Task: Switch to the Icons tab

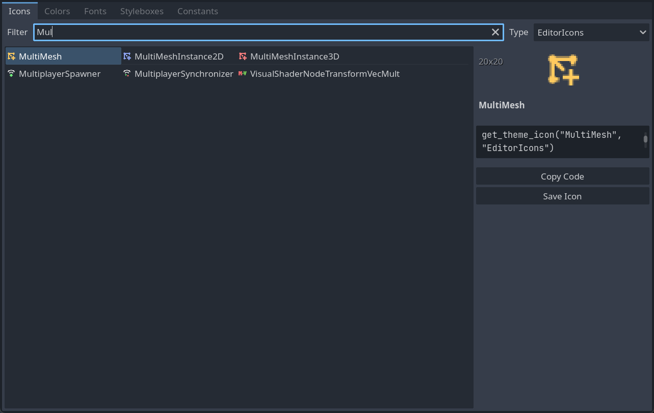Action: 19,11
